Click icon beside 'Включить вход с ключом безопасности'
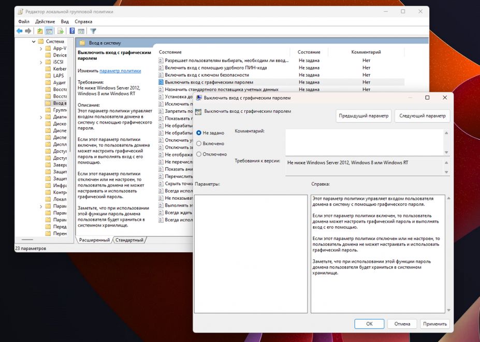480x342 pixels. click(161, 75)
